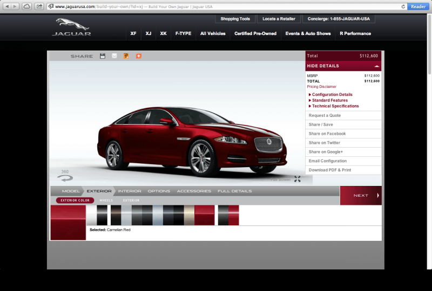
Task: Click the Total $112,600 header
Action: tap(343, 56)
